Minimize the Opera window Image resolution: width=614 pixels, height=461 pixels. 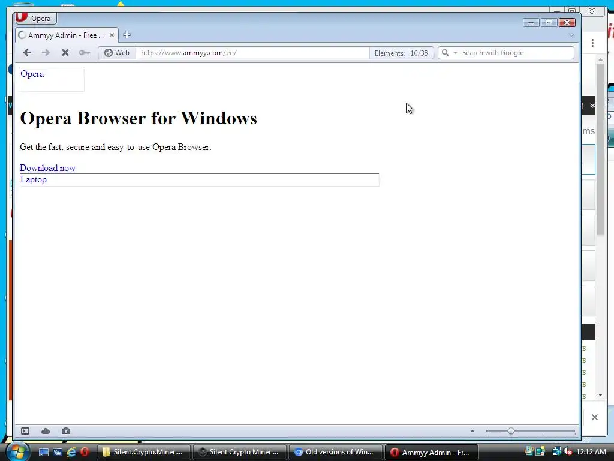coord(531,23)
